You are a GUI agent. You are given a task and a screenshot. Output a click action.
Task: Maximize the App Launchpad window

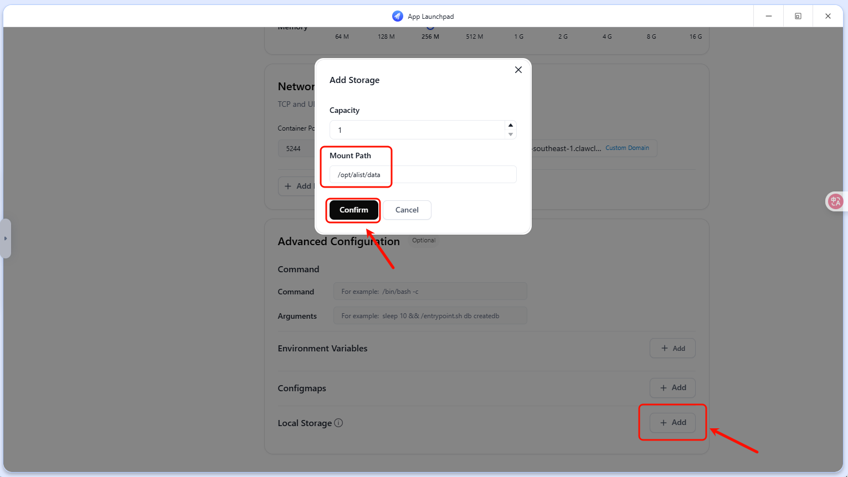798,16
